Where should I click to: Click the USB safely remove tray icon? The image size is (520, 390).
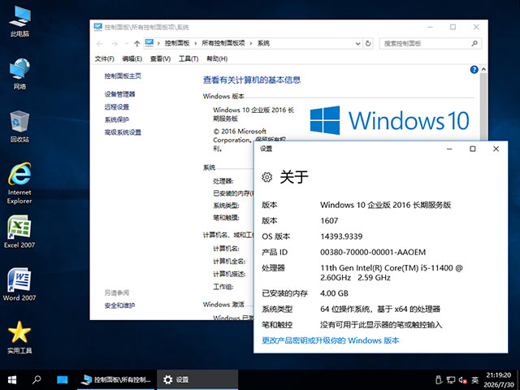click(x=439, y=379)
